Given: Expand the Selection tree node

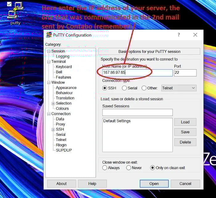Looking at the screenshot, I should (x=53, y=103).
